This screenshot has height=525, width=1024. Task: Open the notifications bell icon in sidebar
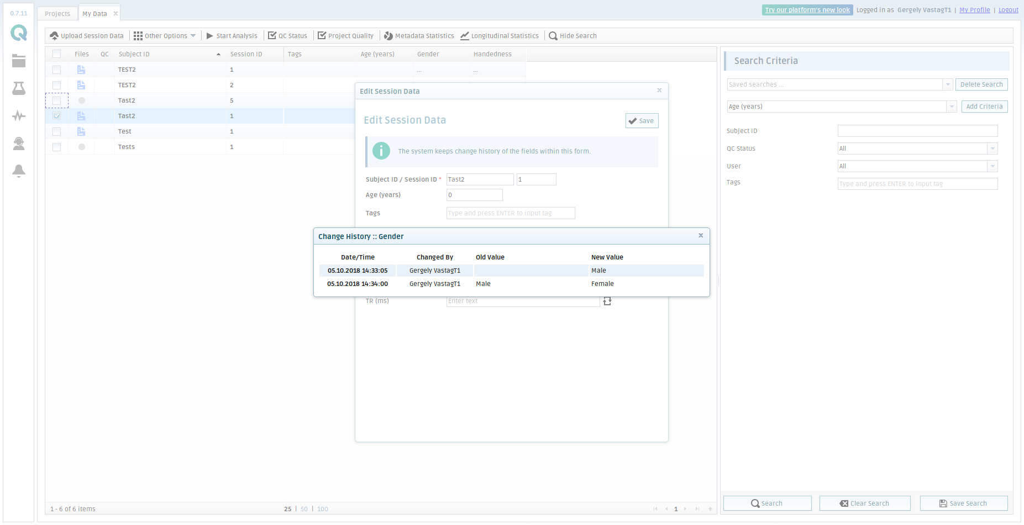point(19,171)
